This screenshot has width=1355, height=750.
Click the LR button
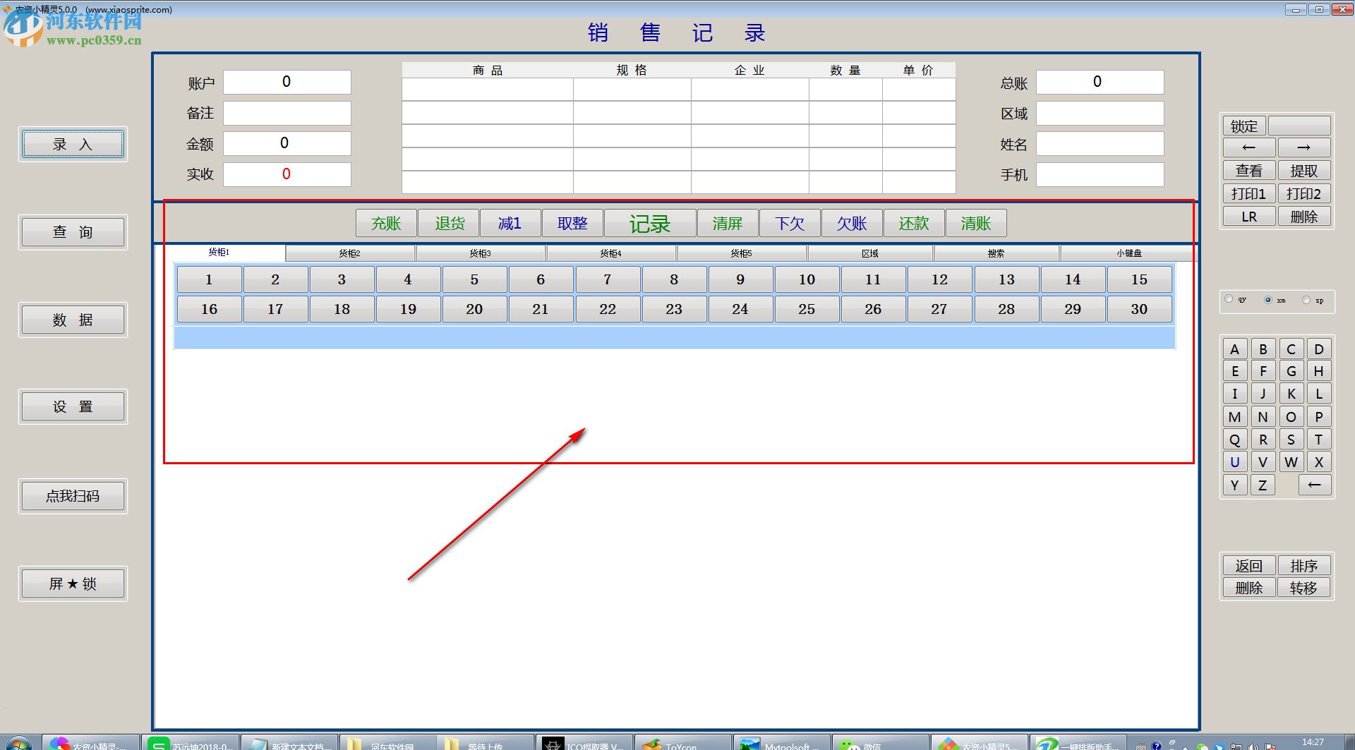tap(1249, 217)
